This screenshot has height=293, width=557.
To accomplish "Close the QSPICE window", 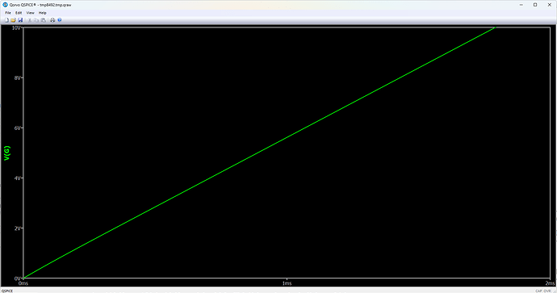I will (x=549, y=5).
